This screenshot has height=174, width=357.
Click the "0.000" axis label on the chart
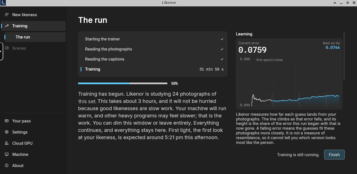pos(245,59)
